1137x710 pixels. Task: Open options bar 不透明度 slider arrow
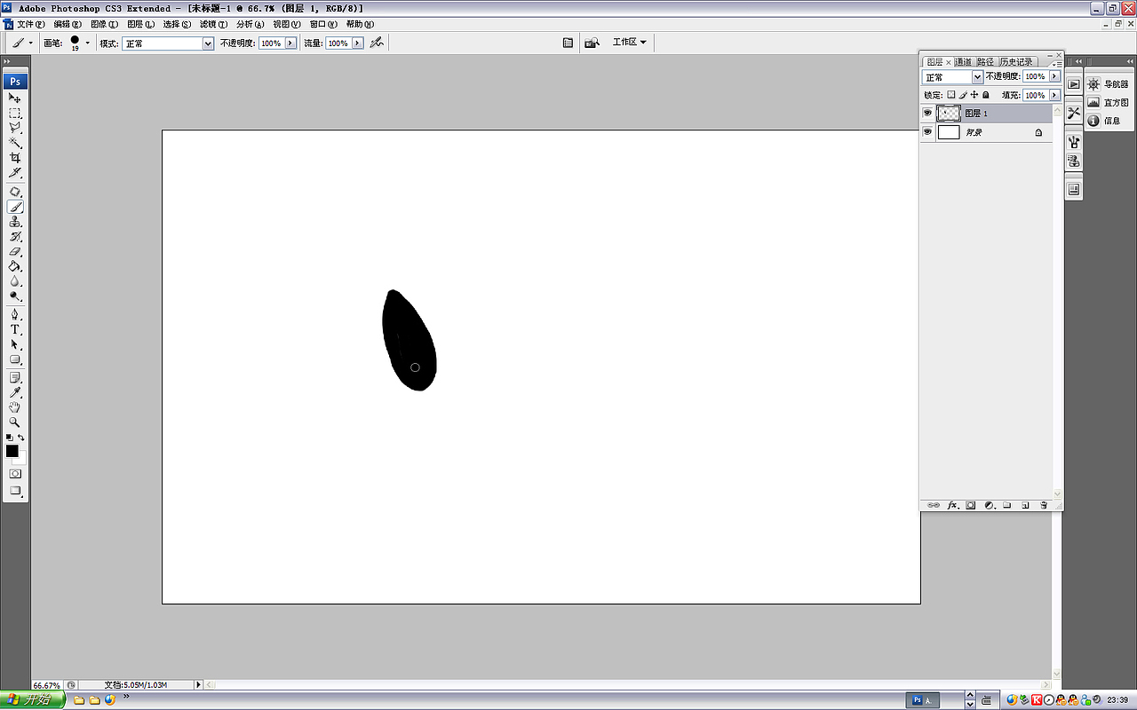290,43
